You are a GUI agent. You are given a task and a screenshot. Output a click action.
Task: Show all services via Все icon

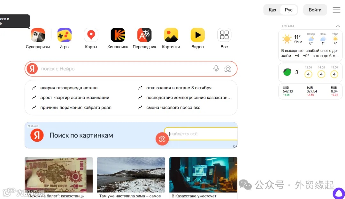224,35
